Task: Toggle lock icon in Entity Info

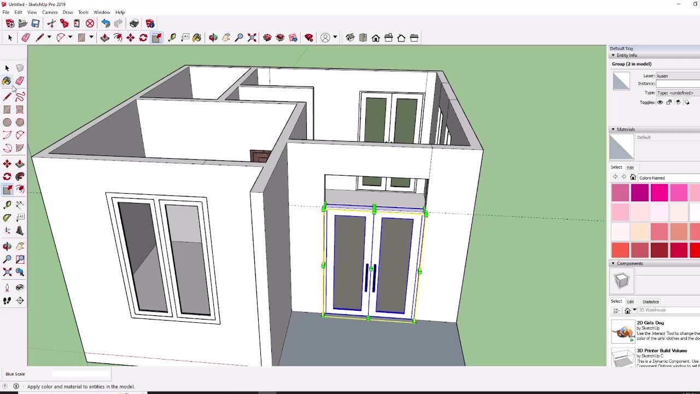Action: click(669, 102)
